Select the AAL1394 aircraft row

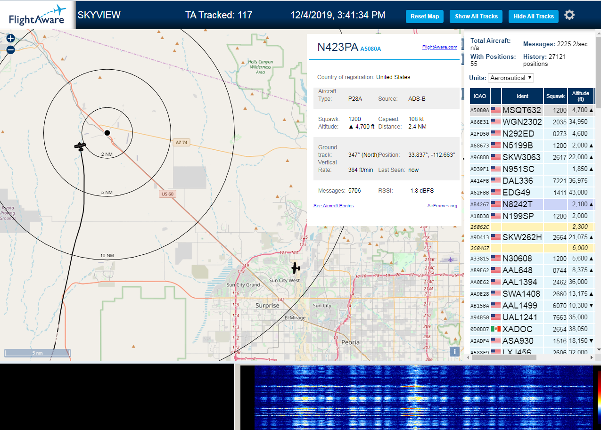coord(532,282)
